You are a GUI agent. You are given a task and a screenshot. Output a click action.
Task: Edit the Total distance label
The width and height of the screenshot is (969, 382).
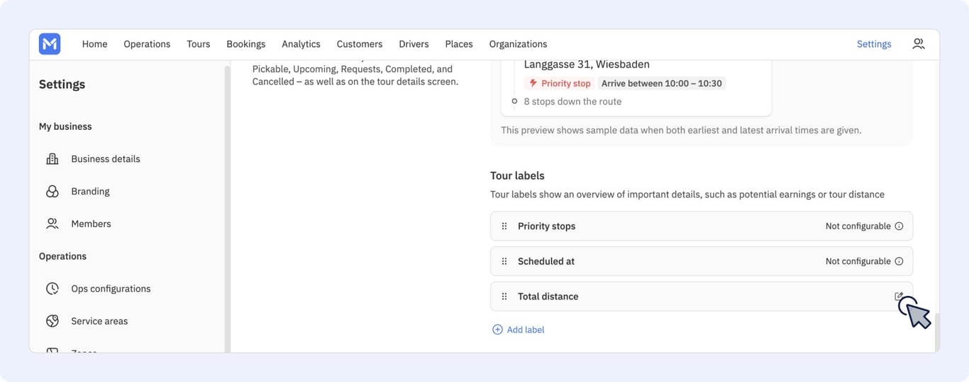point(899,296)
